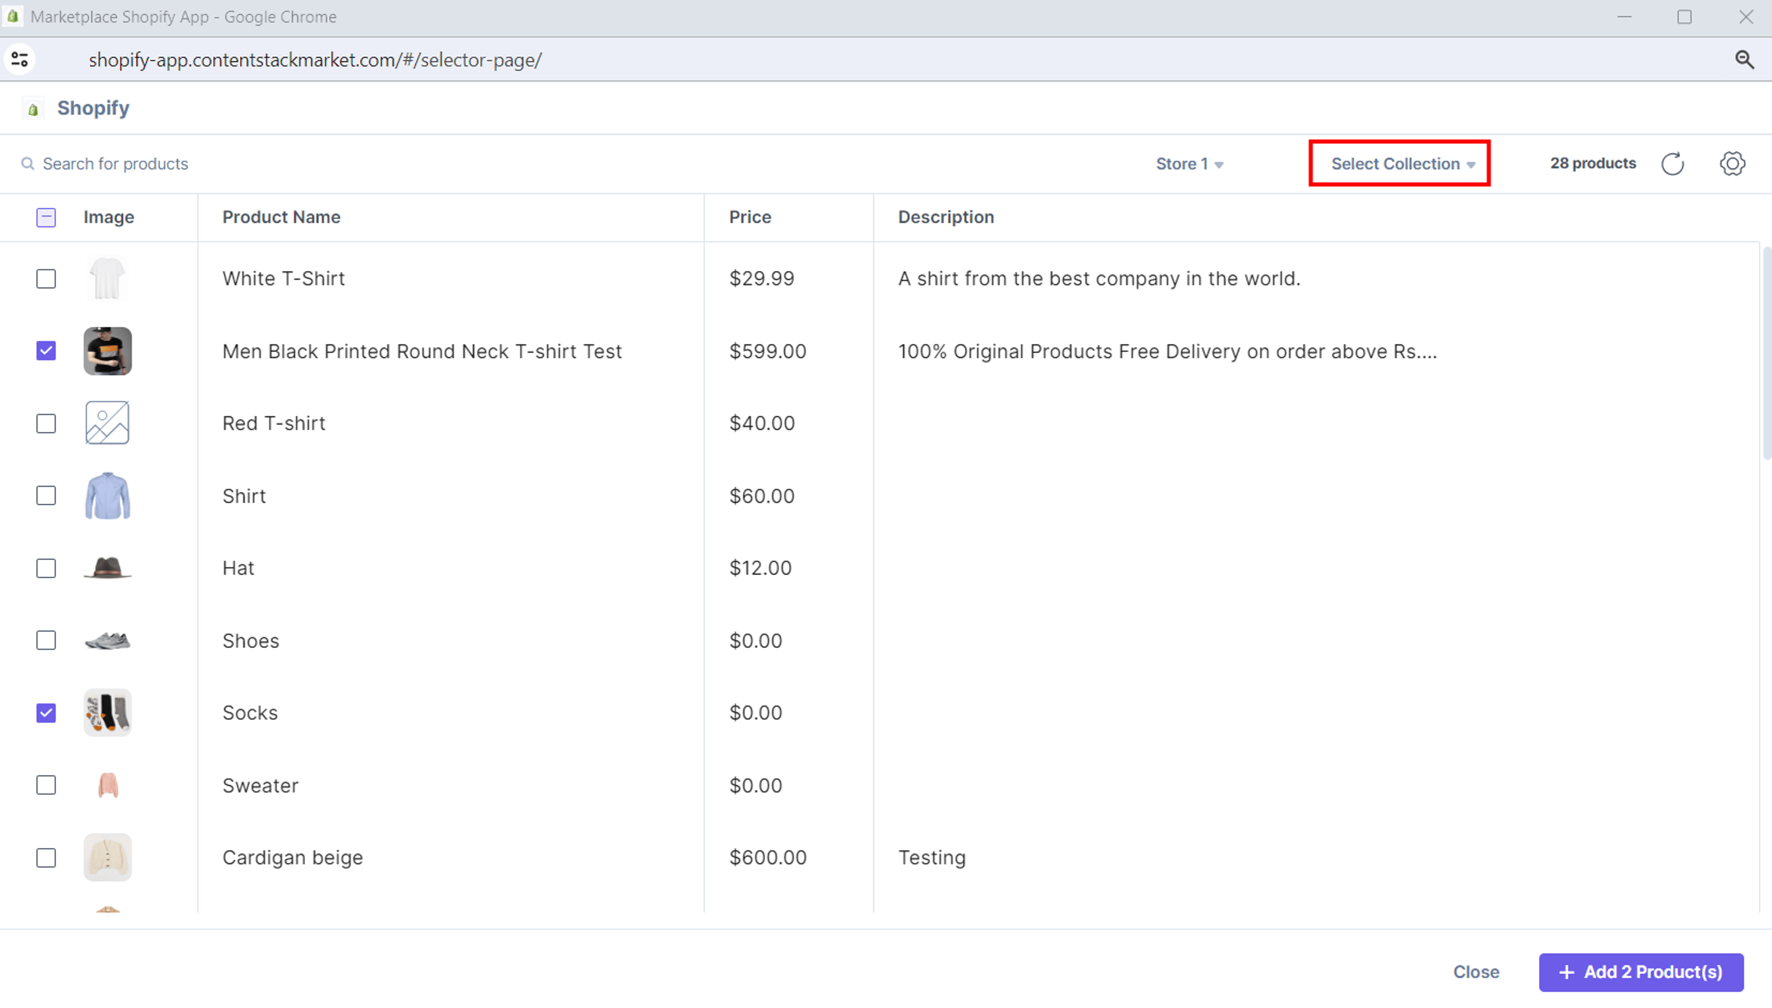Check the Cardigan beige checkbox

(x=46, y=857)
